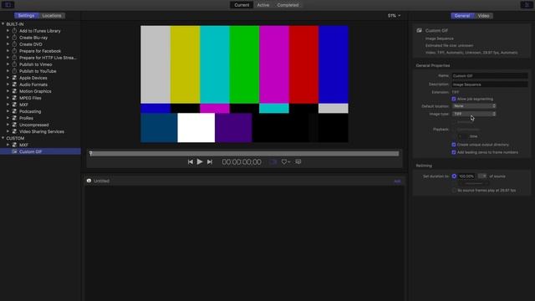Toggle the highlighted button beside the timecode
Viewport: 535px width, 301px height.
273,161
